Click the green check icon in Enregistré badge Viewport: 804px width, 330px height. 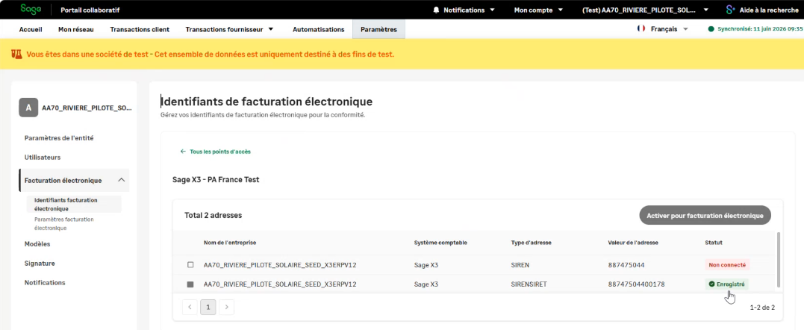point(711,284)
